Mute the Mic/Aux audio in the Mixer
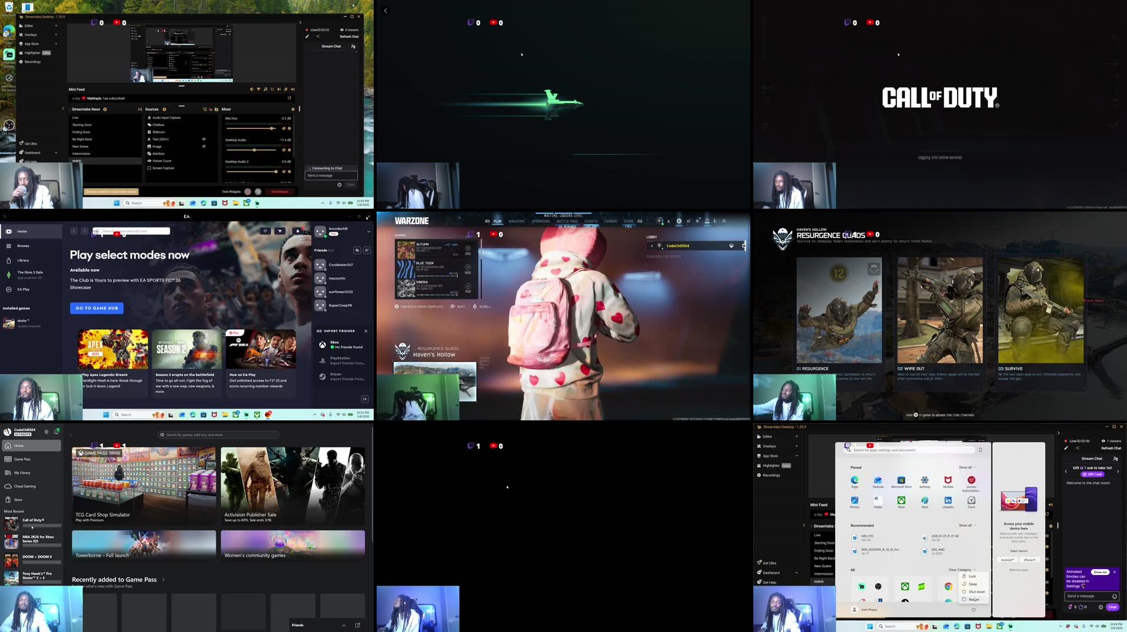 [284, 128]
